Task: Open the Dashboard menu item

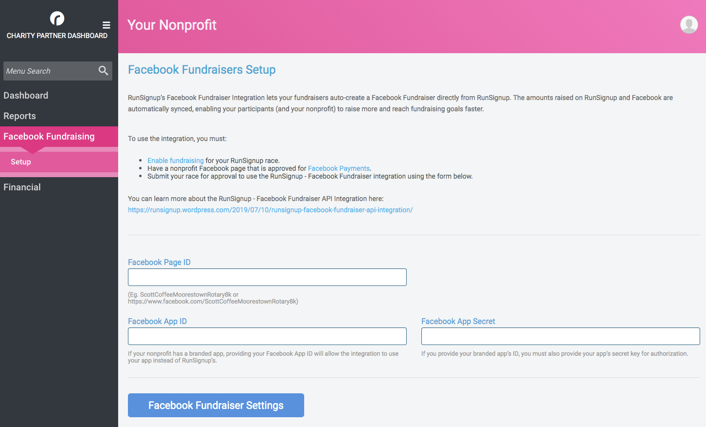Action: 26,96
